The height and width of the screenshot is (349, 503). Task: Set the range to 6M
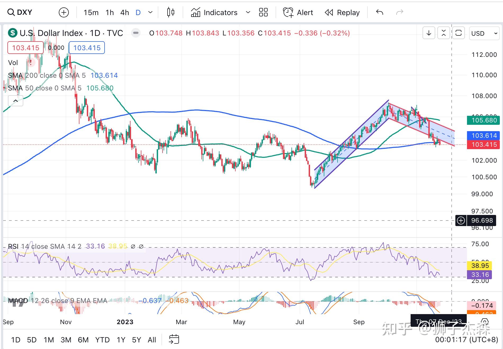(x=83, y=340)
